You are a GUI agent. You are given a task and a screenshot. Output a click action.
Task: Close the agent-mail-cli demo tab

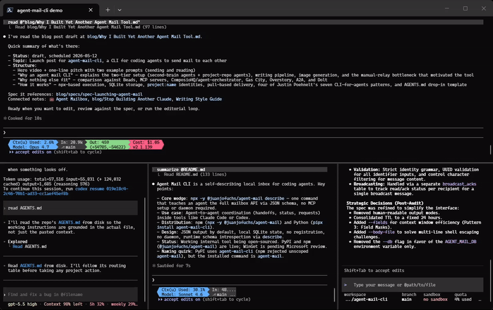(91, 10)
